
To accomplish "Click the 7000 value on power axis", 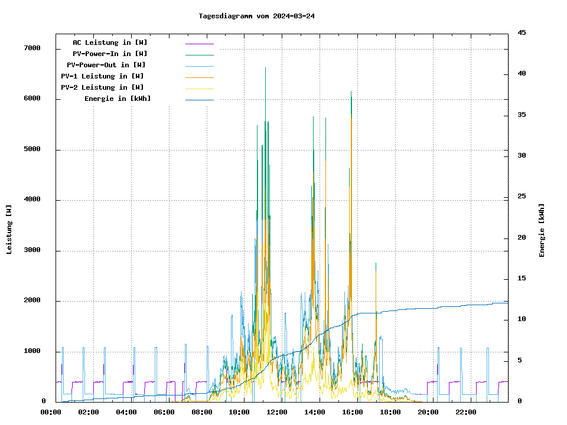I will [x=32, y=48].
